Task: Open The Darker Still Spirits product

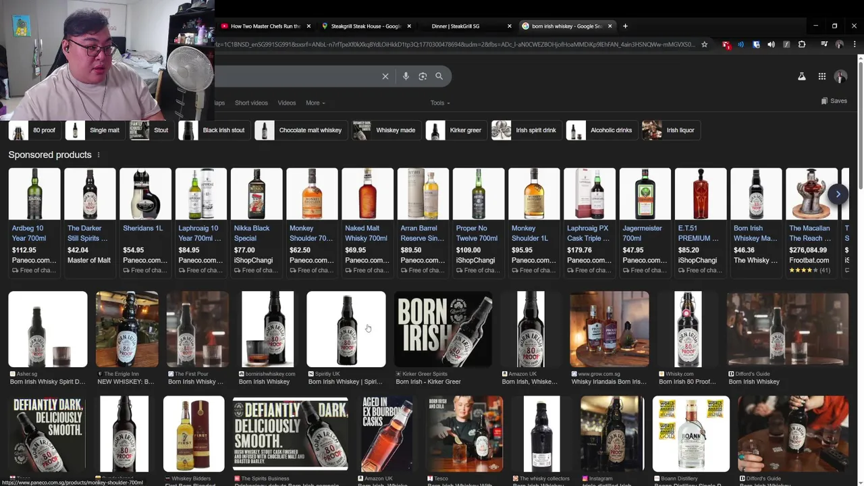Action: 89,222
